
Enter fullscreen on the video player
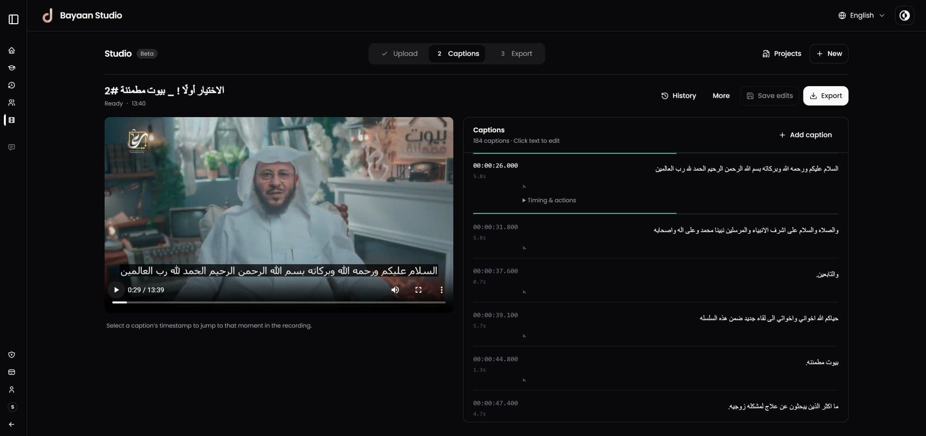[x=418, y=290]
